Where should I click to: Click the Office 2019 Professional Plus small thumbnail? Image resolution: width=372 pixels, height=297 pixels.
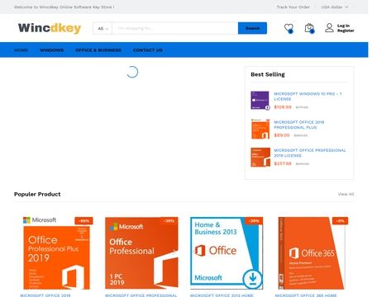pos(260,129)
